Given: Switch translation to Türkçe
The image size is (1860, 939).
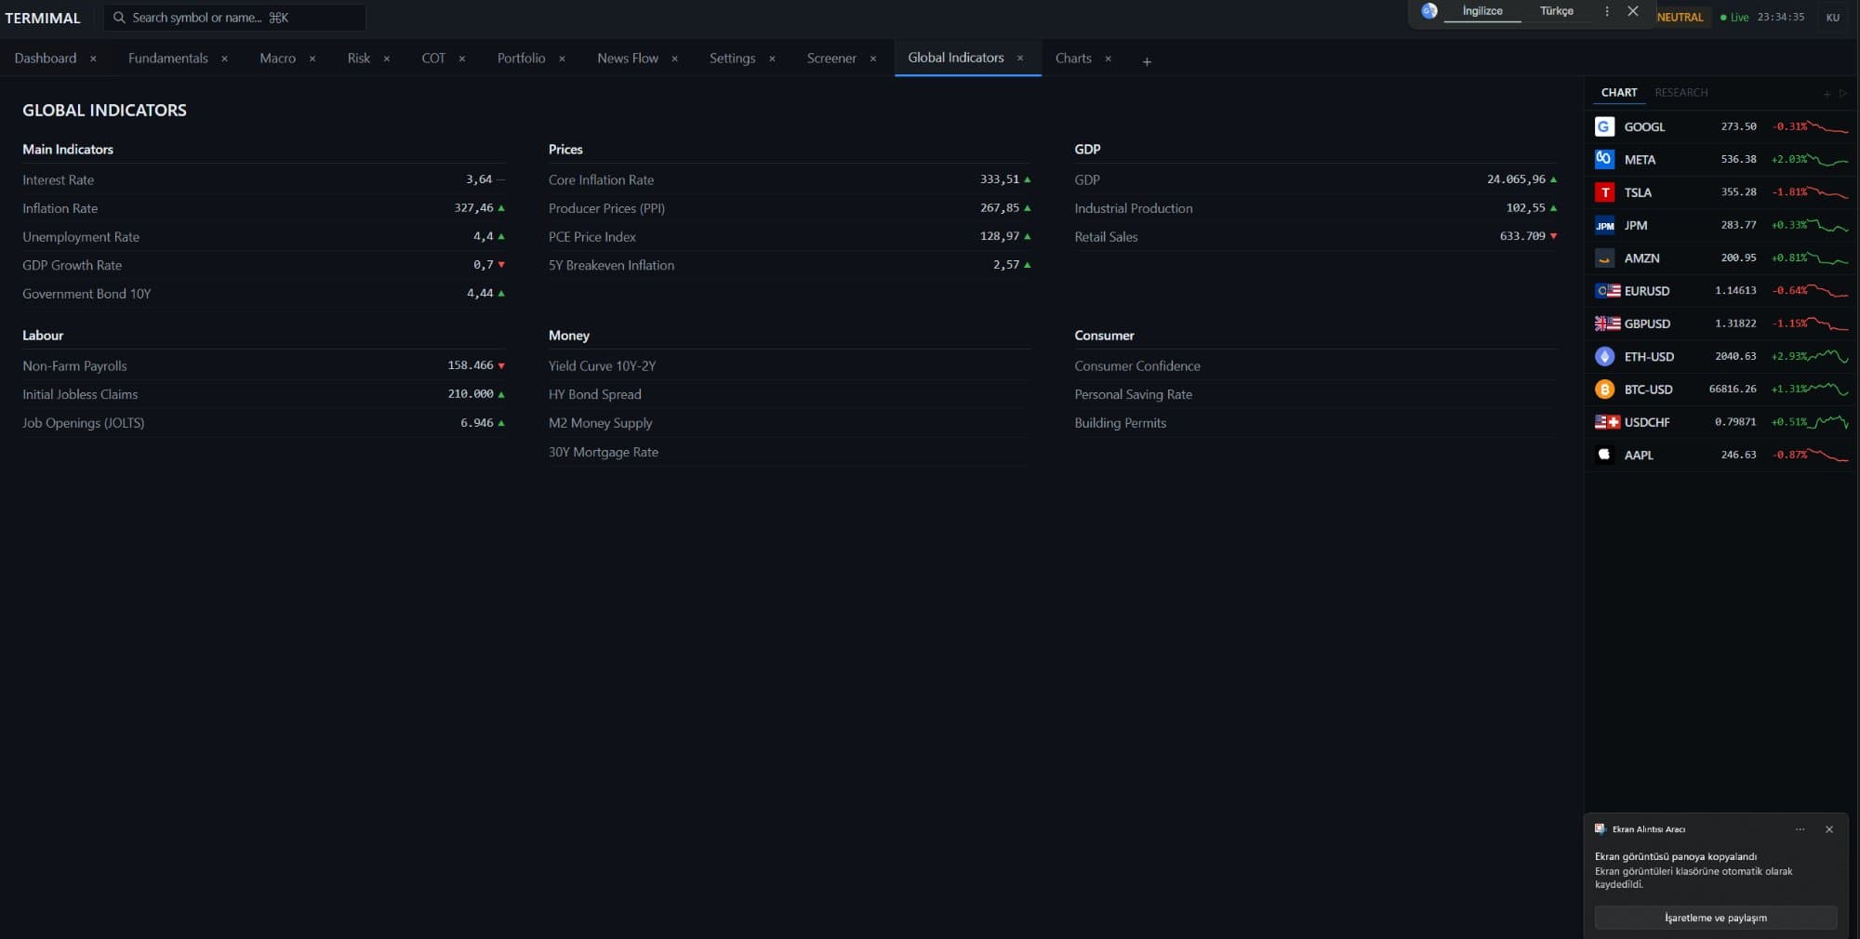Looking at the screenshot, I should tap(1556, 11).
